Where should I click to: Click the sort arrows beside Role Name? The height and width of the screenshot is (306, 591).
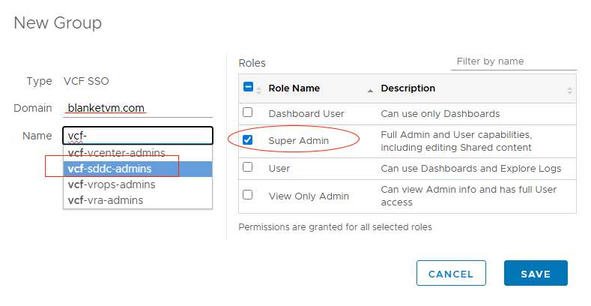370,89
